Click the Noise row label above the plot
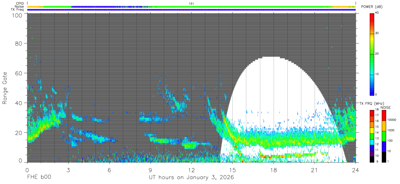This screenshot has height=184, width=400. coord(20,6)
